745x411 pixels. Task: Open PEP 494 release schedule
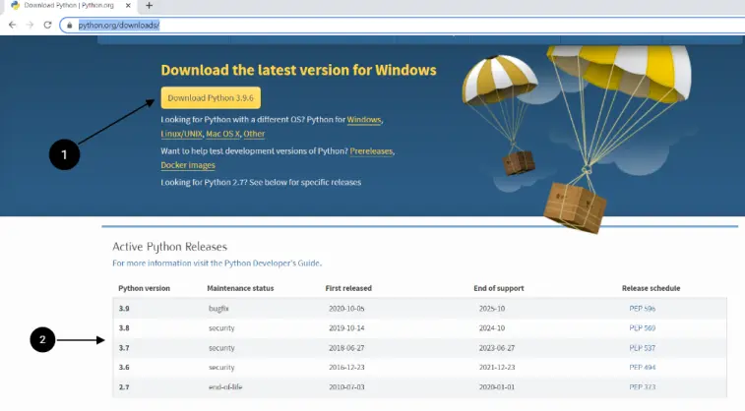[x=643, y=368]
